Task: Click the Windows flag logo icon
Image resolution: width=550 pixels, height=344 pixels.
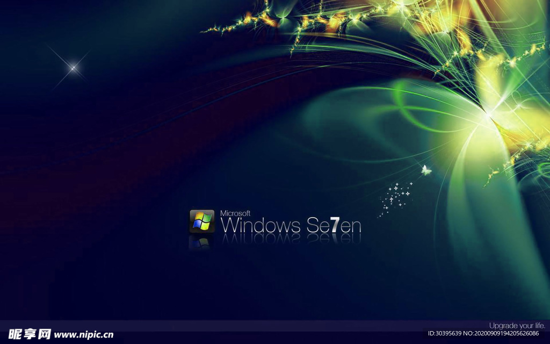Action: (202, 221)
